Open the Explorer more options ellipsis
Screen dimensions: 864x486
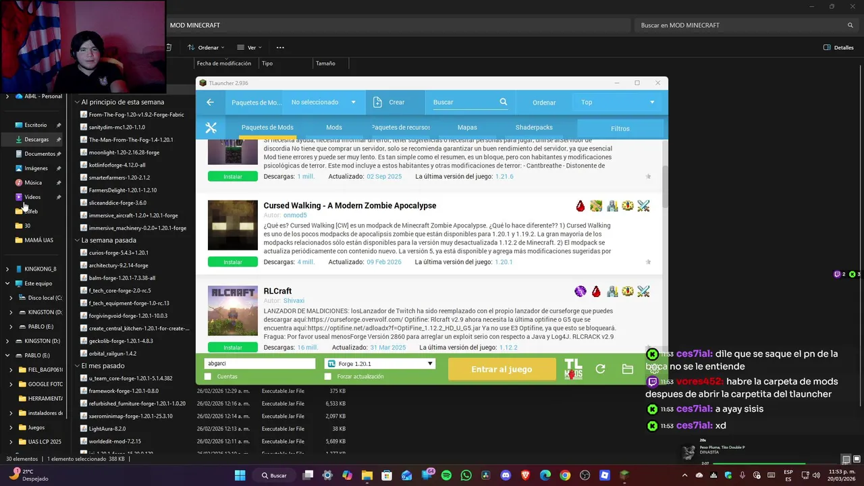click(280, 47)
